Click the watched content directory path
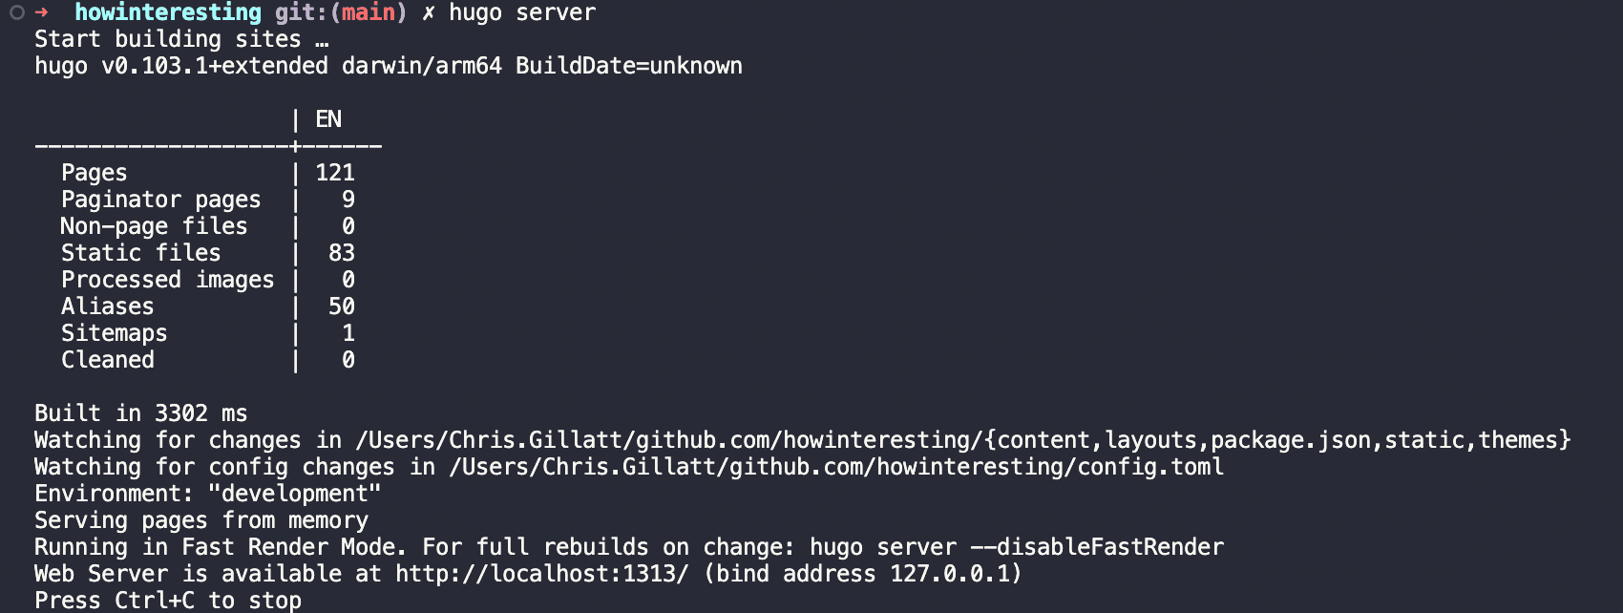This screenshot has width=1623, height=613. tap(962, 440)
